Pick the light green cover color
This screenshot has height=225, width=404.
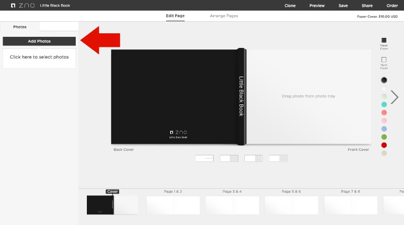[384, 96]
